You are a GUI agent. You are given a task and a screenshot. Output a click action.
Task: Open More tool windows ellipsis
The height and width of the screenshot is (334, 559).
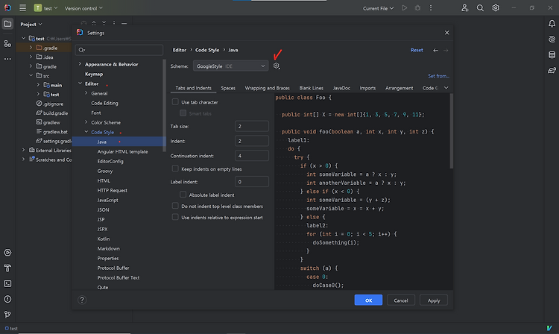pyautogui.click(x=7, y=59)
